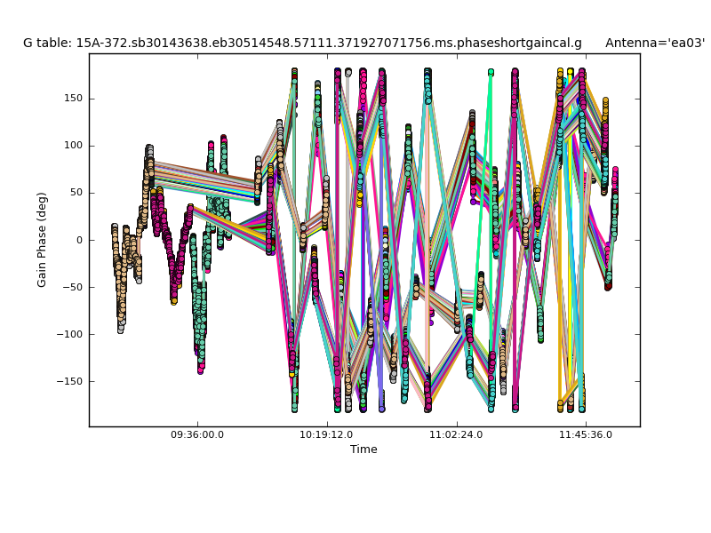
Task: Click the 'Time' x-axis label
Action: tap(363, 449)
